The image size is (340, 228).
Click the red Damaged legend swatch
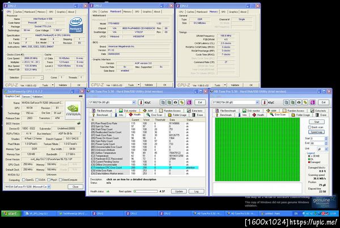(x=309, y=162)
